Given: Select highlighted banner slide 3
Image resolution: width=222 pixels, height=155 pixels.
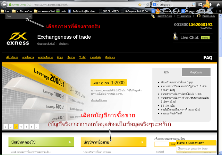Looking at the screenshot, I should [16, 127].
